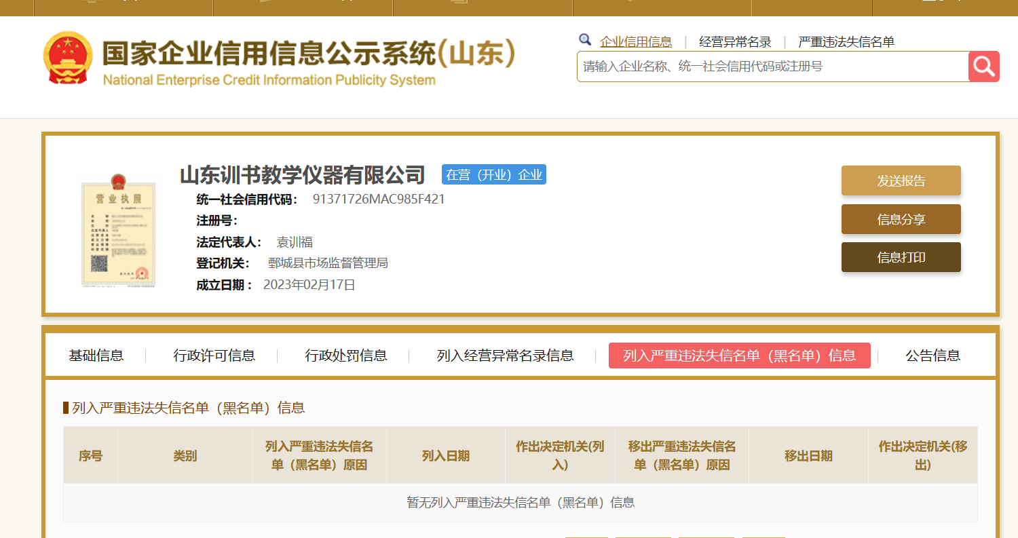The width and height of the screenshot is (1018, 538).
Task: Click the 发送报告 button
Action: tap(901, 180)
